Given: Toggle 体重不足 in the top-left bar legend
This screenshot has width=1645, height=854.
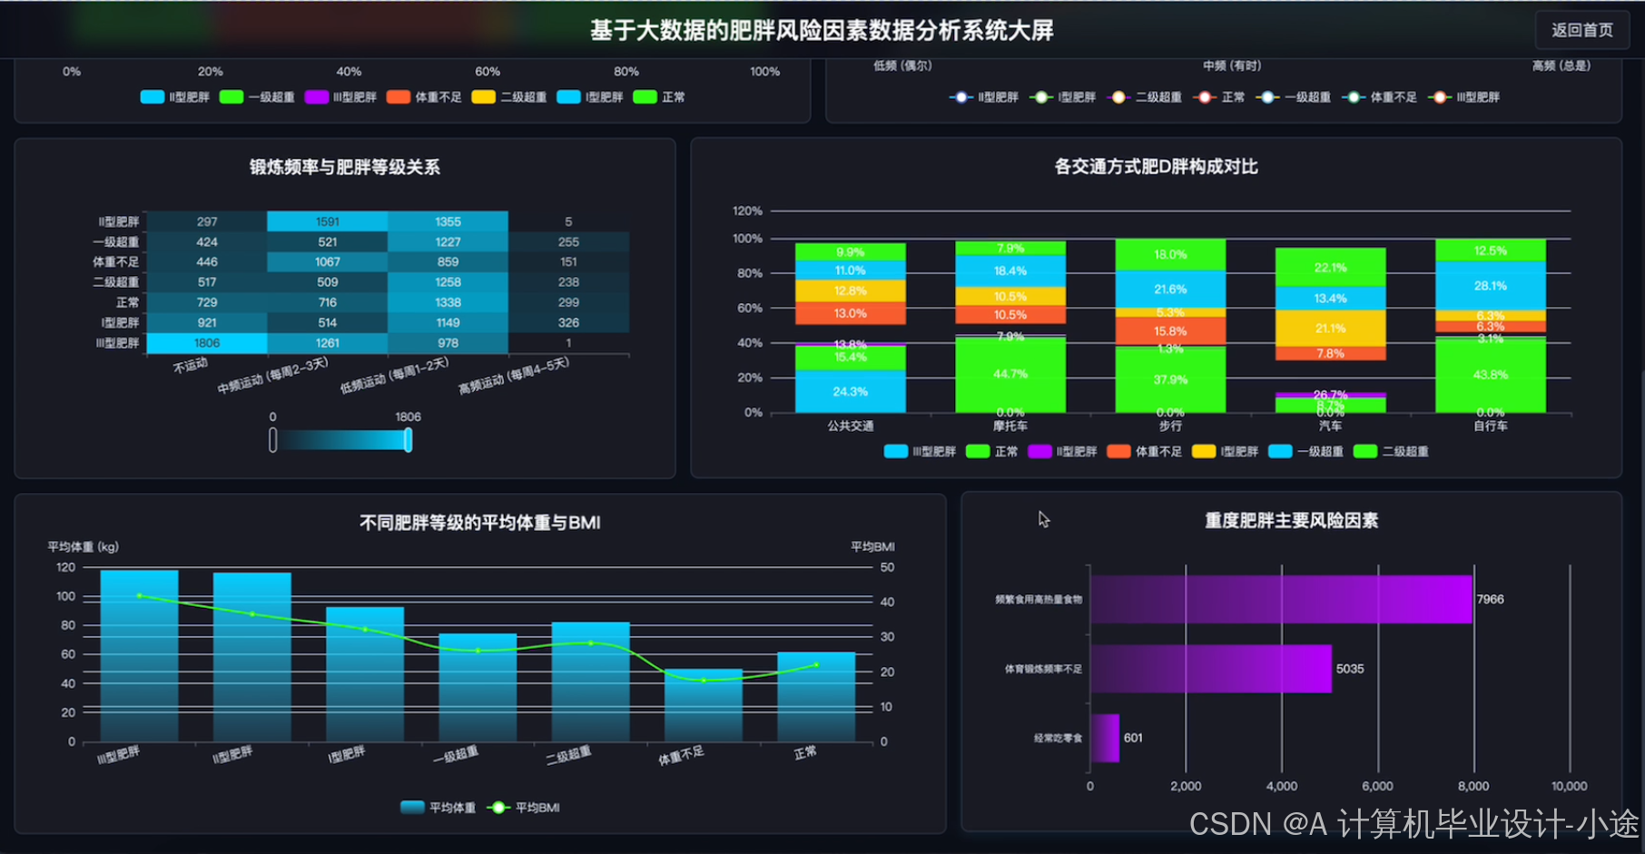Looking at the screenshot, I should point(424,97).
